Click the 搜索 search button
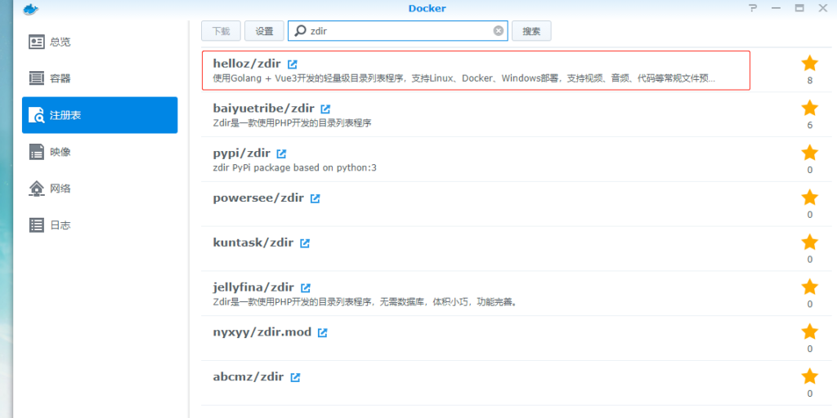Viewport: 837px width, 418px height. [x=531, y=31]
